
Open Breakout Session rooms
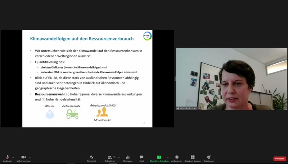(193, 158)
